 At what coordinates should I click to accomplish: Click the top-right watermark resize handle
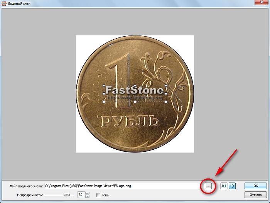pos(166,86)
